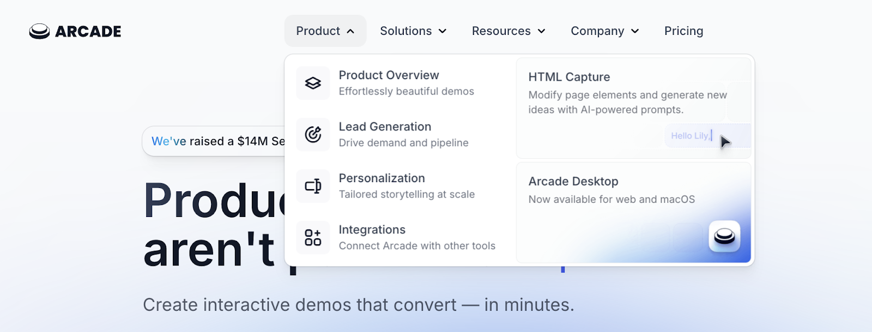This screenshot has height=332, width=872.
Task: Expand the Solutions dropdown chevron
Action: tap(443, 31)
